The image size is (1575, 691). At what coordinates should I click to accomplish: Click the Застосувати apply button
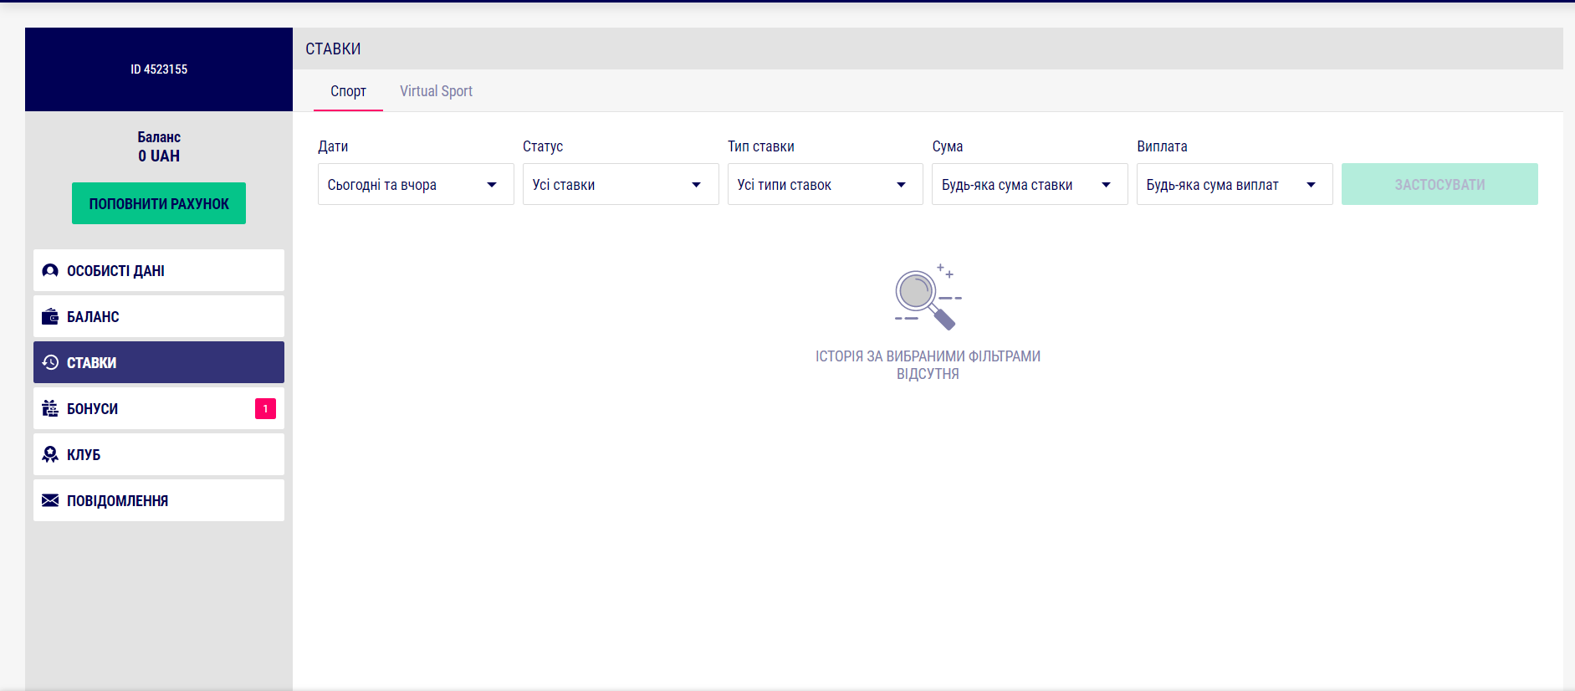tap(1439, 185)
